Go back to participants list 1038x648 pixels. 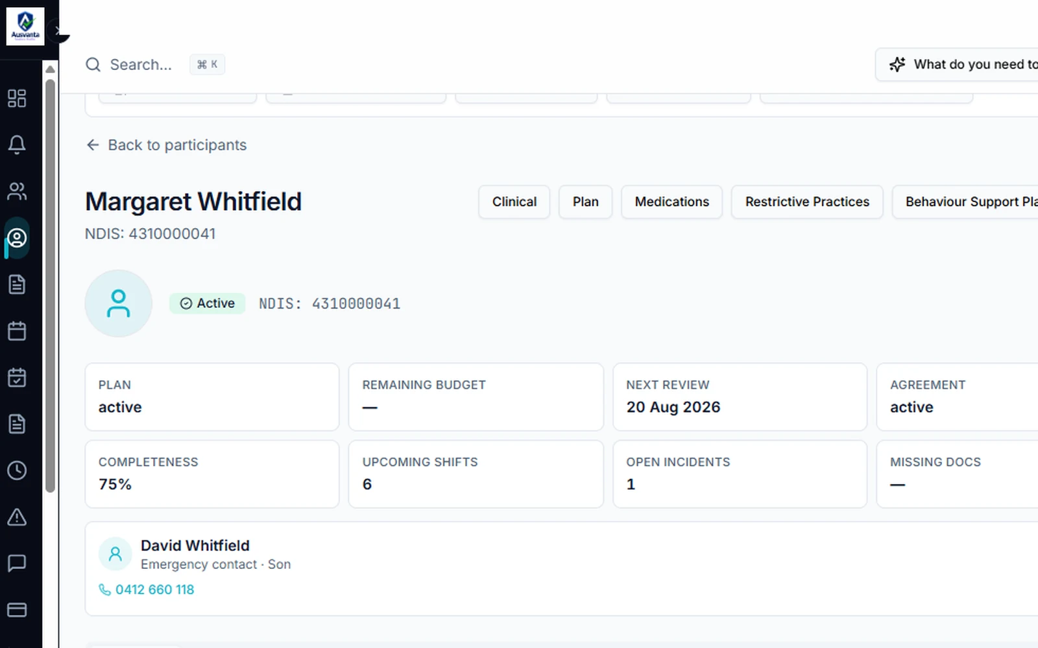pos(167,145)
